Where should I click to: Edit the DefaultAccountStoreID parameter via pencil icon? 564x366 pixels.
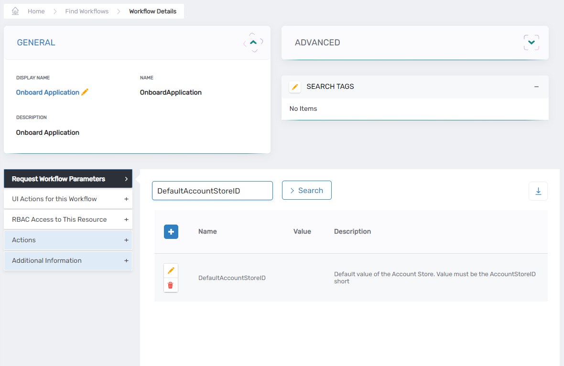[x=171, y=270]
